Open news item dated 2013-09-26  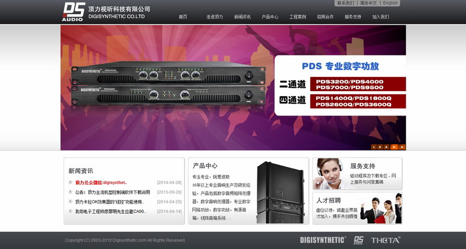pos(112,192)
